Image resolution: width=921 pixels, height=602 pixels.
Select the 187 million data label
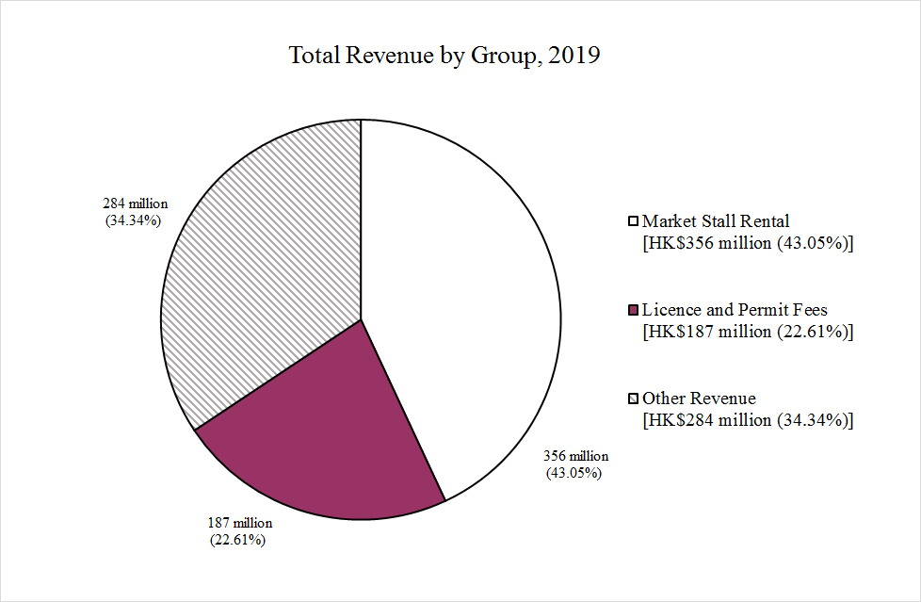click(x=239, y=523)
